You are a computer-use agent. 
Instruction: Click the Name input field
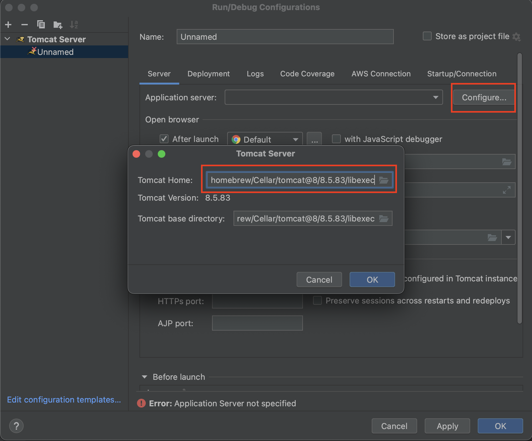[285, 37]
